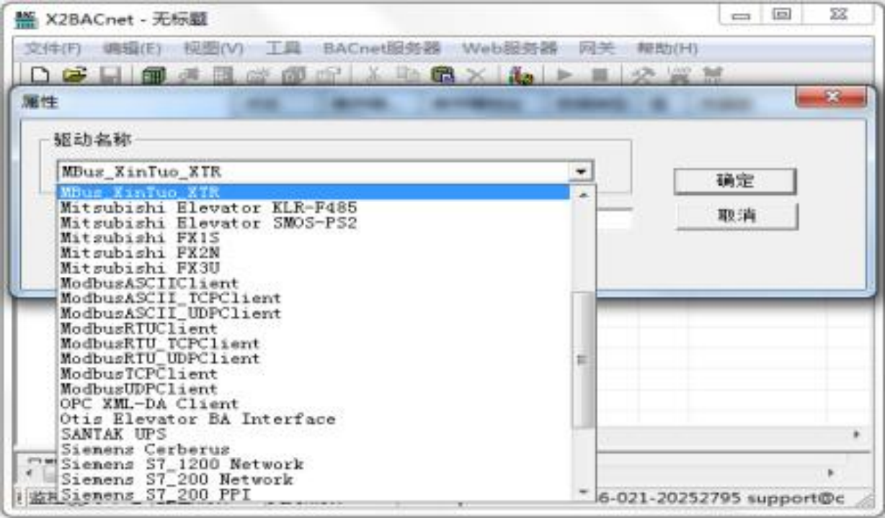Click the Open folder toolbar icon

click(74, 76)
